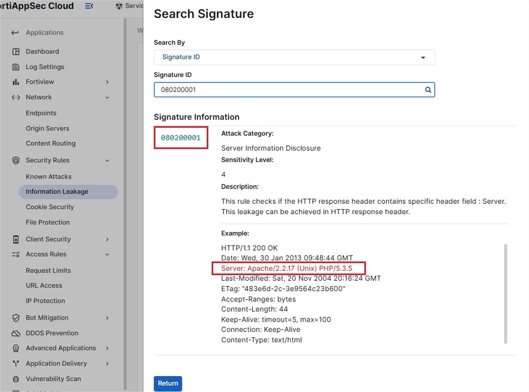This screenshot has height=392, width=529.
Task: Click the 'Accept-Ranges: bytes' line
Action: coord(259,299)
